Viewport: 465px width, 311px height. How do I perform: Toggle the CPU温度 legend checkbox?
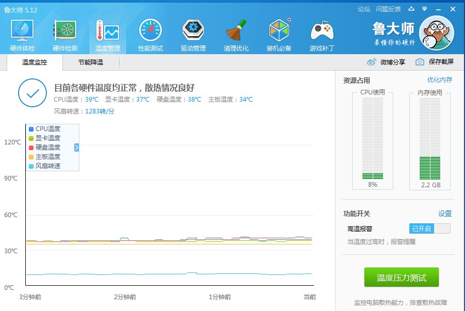tap(31, 128)
